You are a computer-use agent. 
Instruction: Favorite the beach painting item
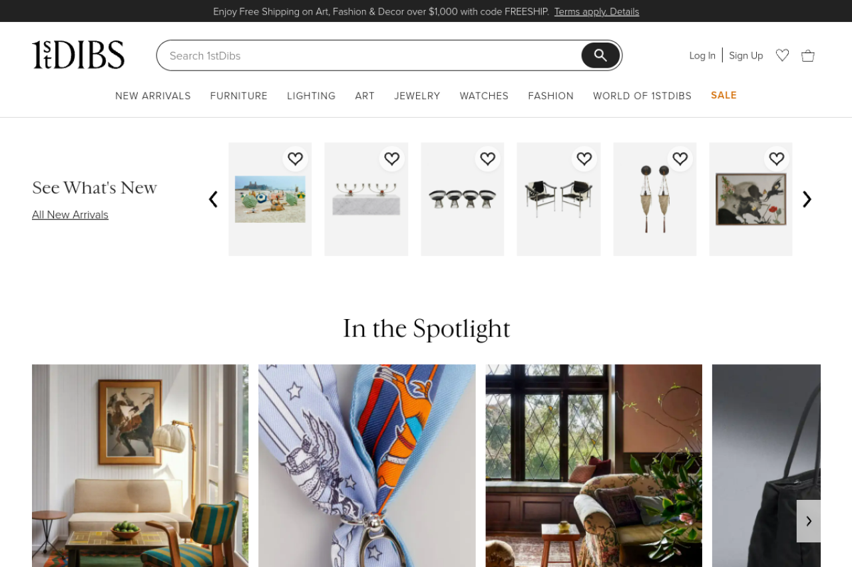pyautogui.click(x=296, y=159)
